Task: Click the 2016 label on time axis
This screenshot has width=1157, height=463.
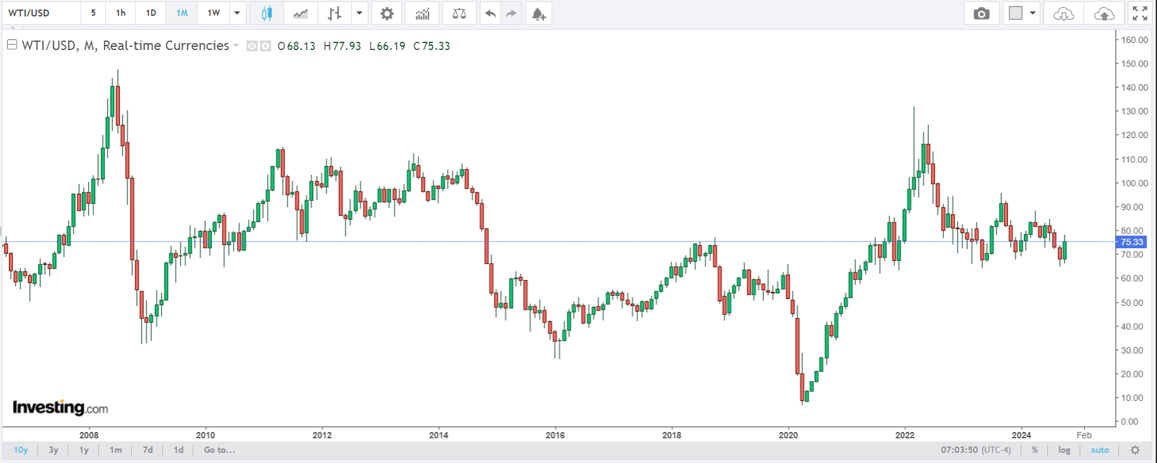Action: pyautogui.click(x=555, y=435)
